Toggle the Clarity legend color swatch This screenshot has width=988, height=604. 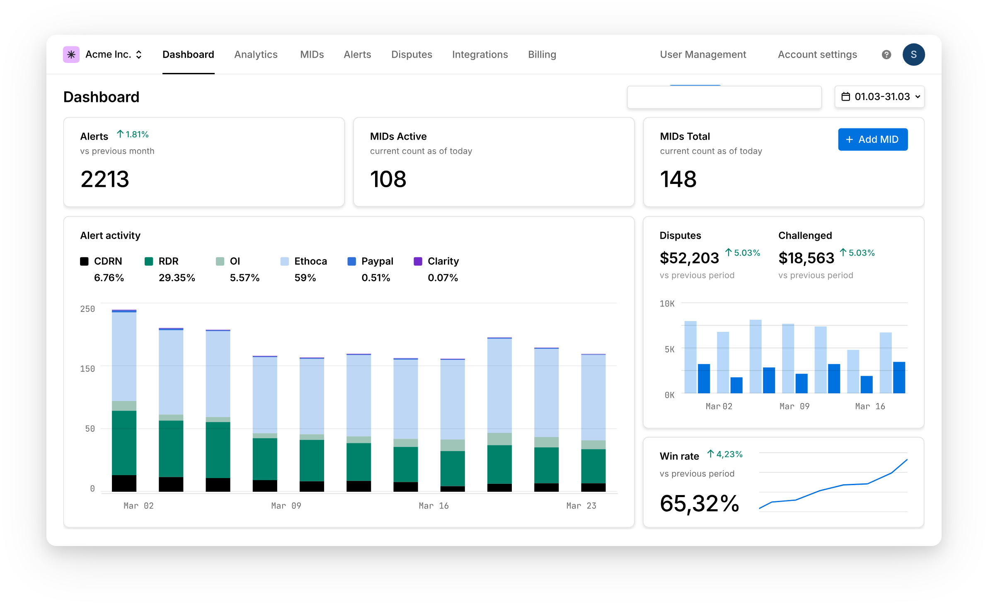(x=418, y=261)
